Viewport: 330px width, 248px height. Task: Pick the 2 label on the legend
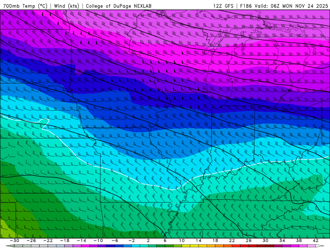pos(148,241)
